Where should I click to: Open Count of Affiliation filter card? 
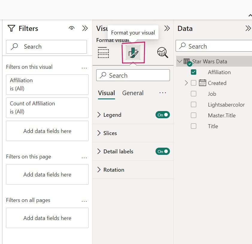click(47, 108)
